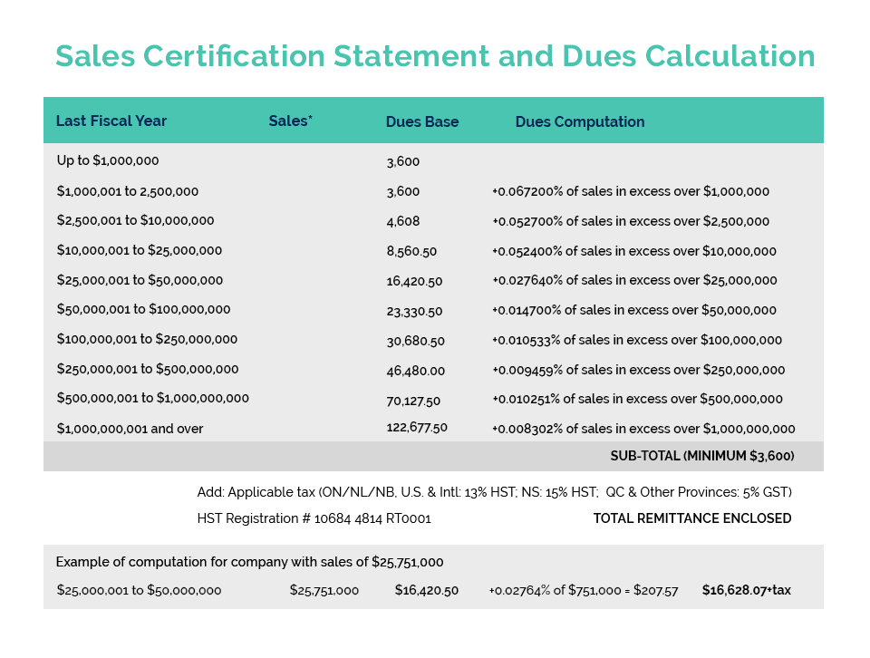Click the SUB-TOTAL (MINIMUM $3,600) label
This screenshot has width=870, height=658.
pos(702,456)
